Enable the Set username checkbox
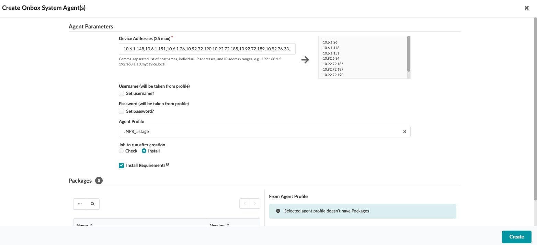This screenshot has width=537, height=245. (121, 93)
